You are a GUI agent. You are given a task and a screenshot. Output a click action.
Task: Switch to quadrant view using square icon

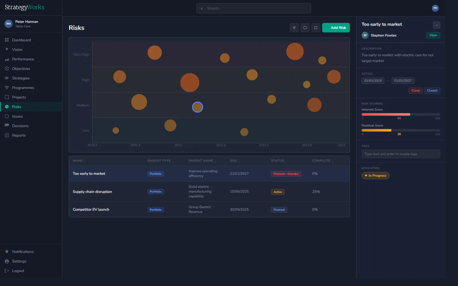[x=316, y=28]
